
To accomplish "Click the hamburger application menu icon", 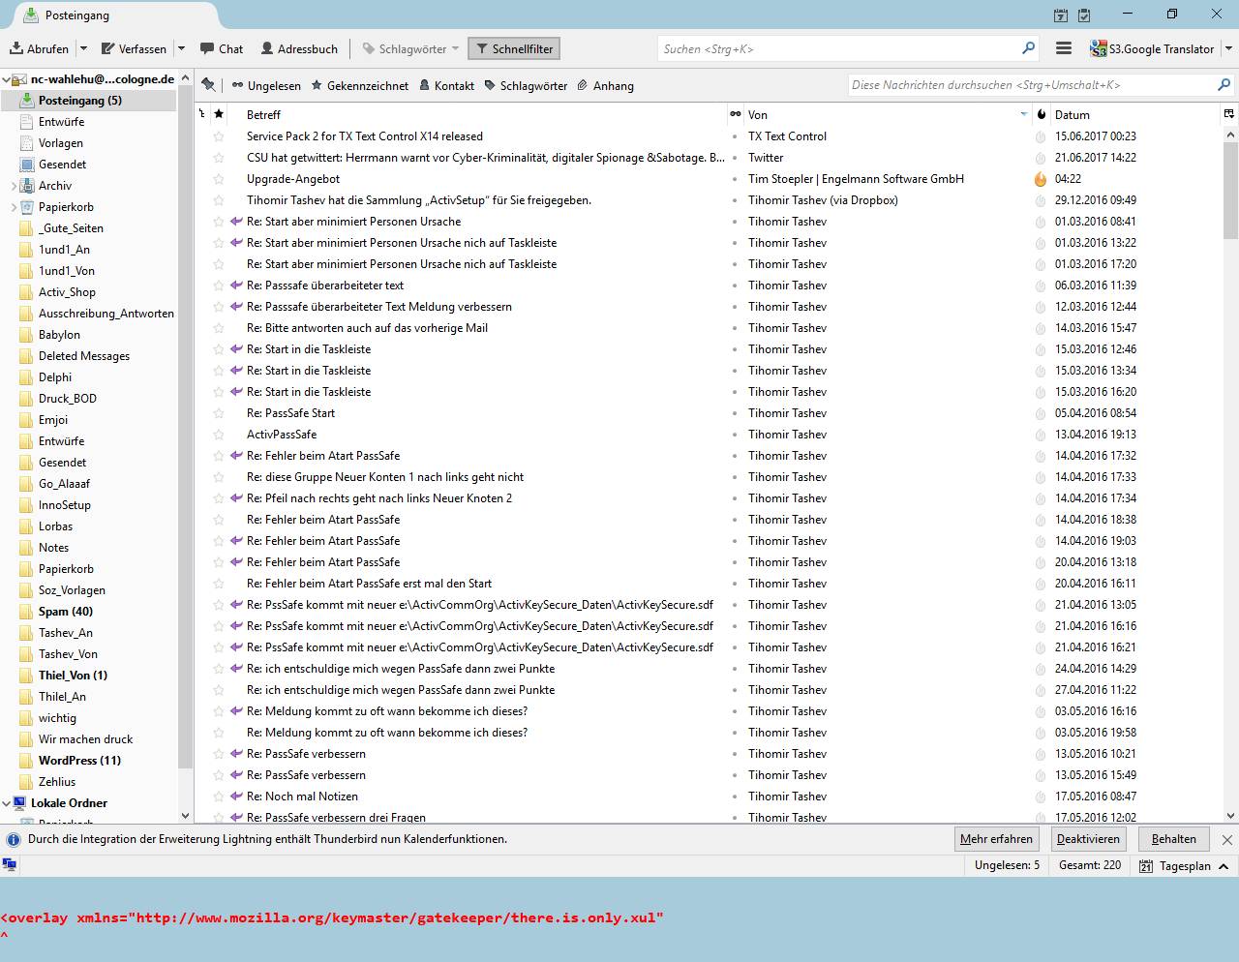I will [1063, 48].
